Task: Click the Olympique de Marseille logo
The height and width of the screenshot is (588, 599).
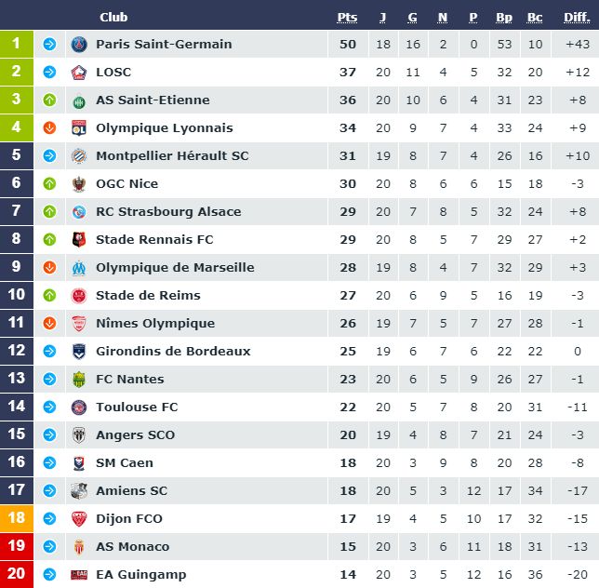Action: point(79,268)
